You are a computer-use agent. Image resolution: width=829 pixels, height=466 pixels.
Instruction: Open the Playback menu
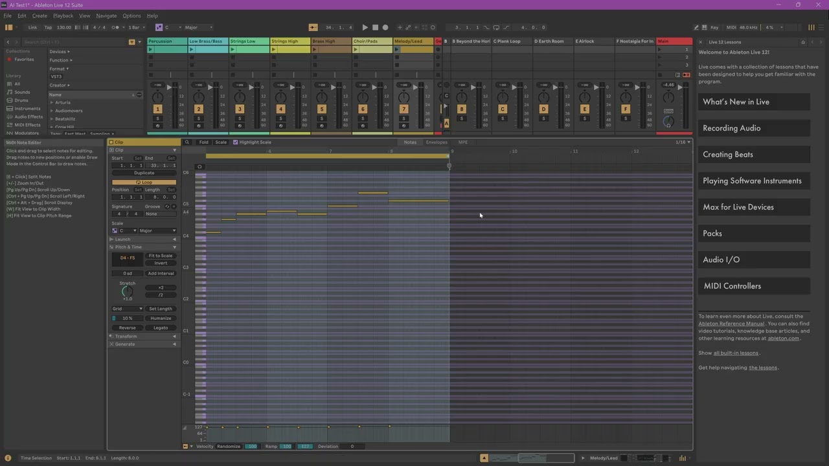(63, 16)
